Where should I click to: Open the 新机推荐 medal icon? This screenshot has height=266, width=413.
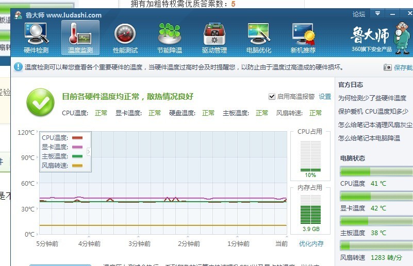tap(303, 38)
